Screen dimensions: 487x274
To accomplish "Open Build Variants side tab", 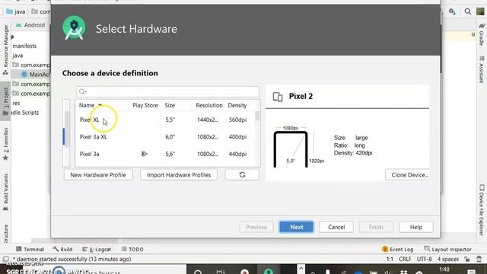I will tap(5, 192).
